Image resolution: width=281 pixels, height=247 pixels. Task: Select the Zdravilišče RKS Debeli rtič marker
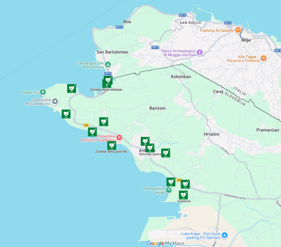55,102
